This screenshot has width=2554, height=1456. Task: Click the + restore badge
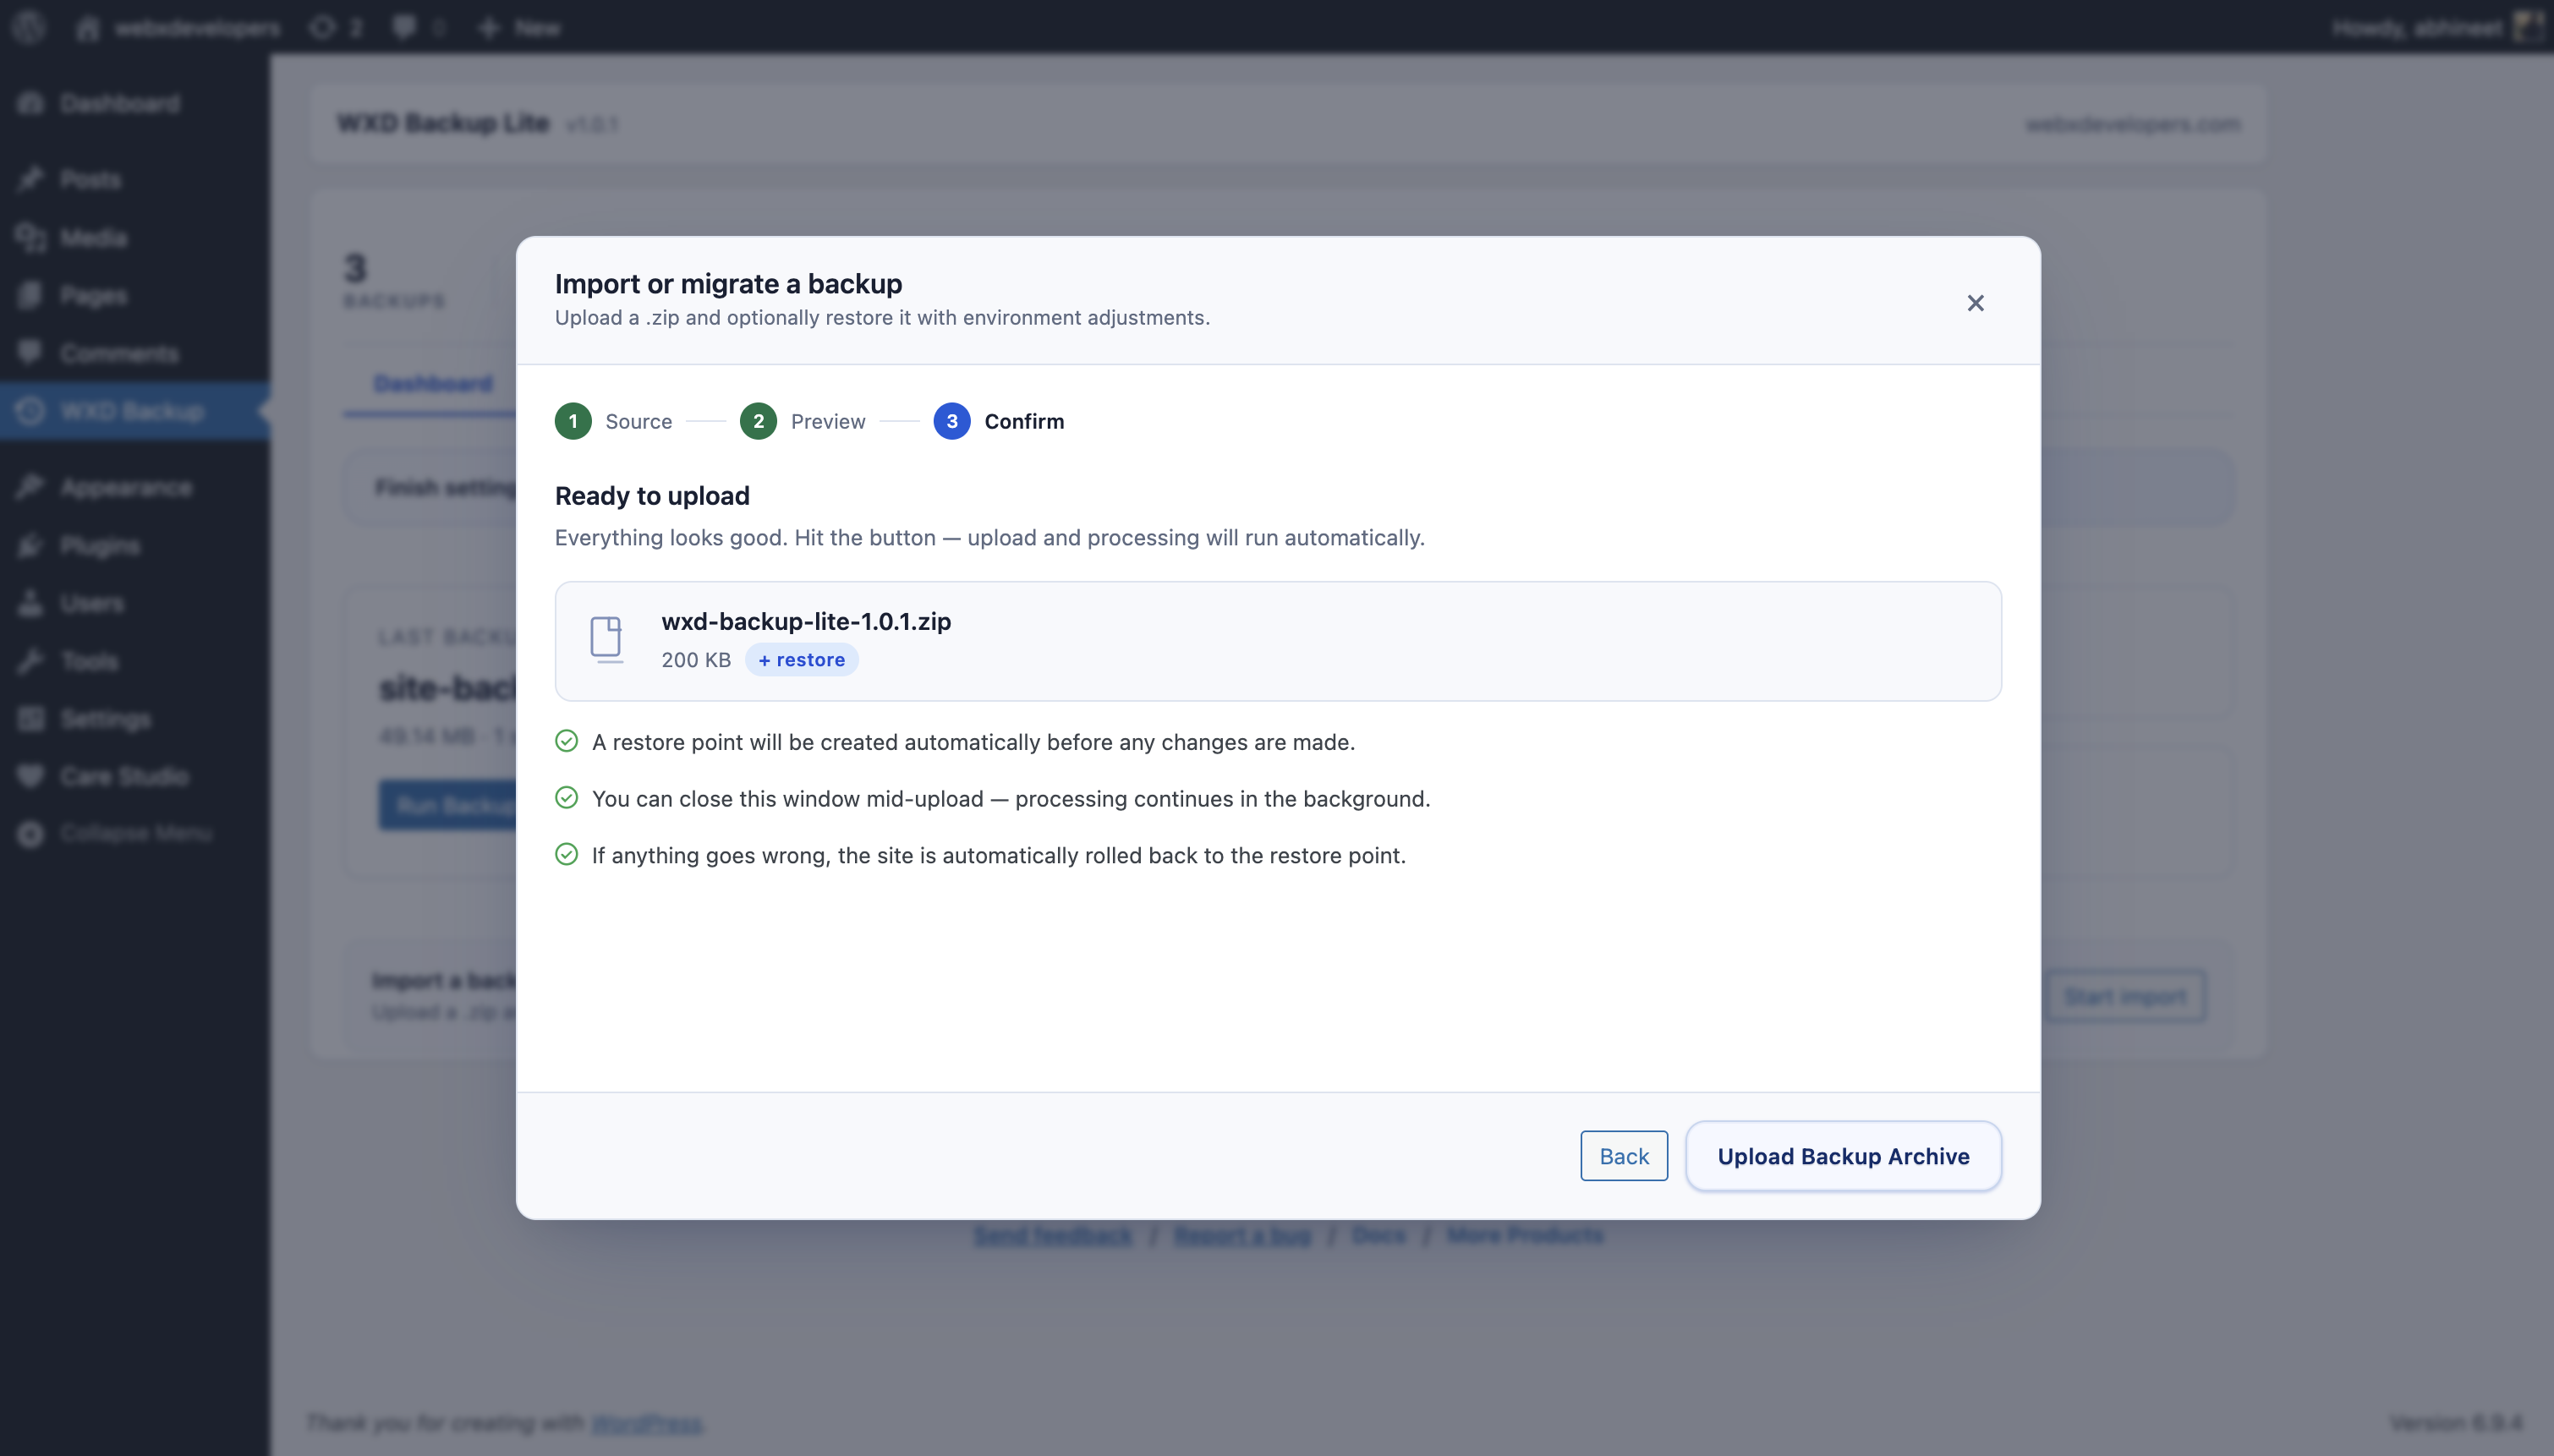point(802,660)
